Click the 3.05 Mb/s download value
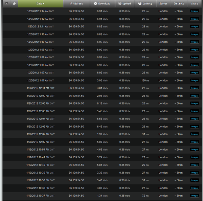203x201 pixels. click(102, 81)
